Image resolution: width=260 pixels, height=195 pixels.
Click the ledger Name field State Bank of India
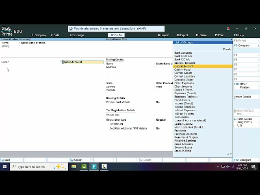coord(33,43)
